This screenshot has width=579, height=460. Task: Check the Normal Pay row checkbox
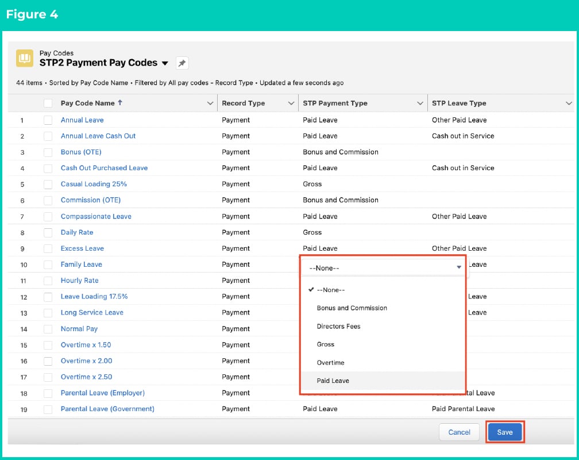tap(48, 329)
